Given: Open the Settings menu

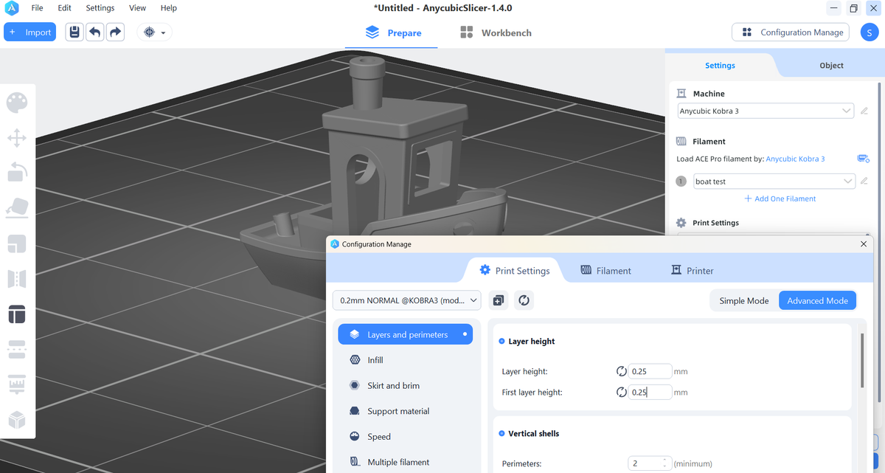Looking at the screenshot, I should click(x=100, y=8).
